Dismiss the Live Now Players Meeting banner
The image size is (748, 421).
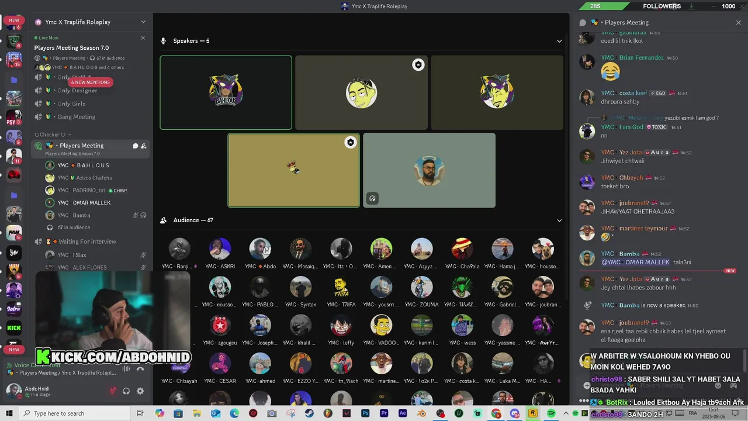(143, 38)
